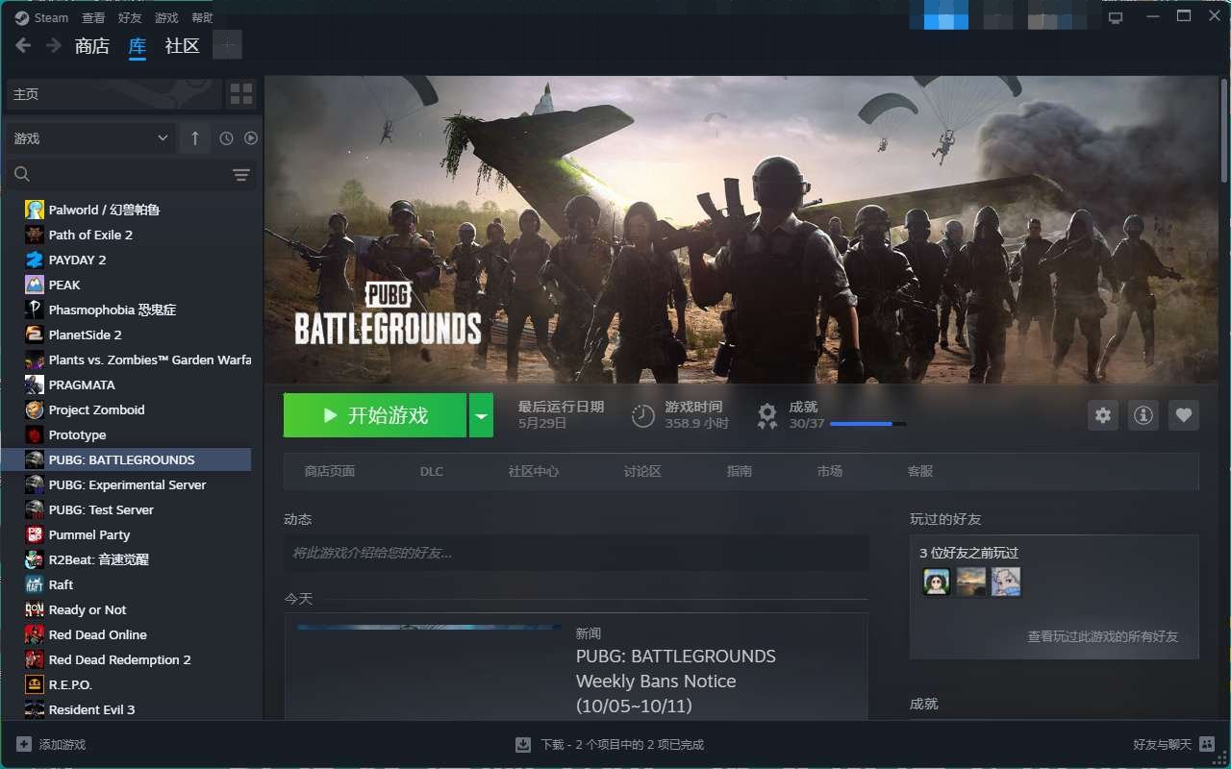Open the DLC tab for PUBG

pyautogui.click(x=432, y=471)
